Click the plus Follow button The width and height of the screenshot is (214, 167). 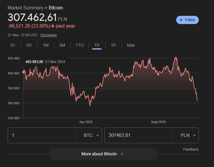tap(187, 20)
